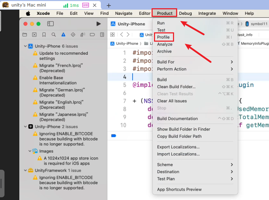Image resolution: width=269 pixels, height=200 pixels.
Task: Open the Source Control navigator icon
Action: [34, 35]
